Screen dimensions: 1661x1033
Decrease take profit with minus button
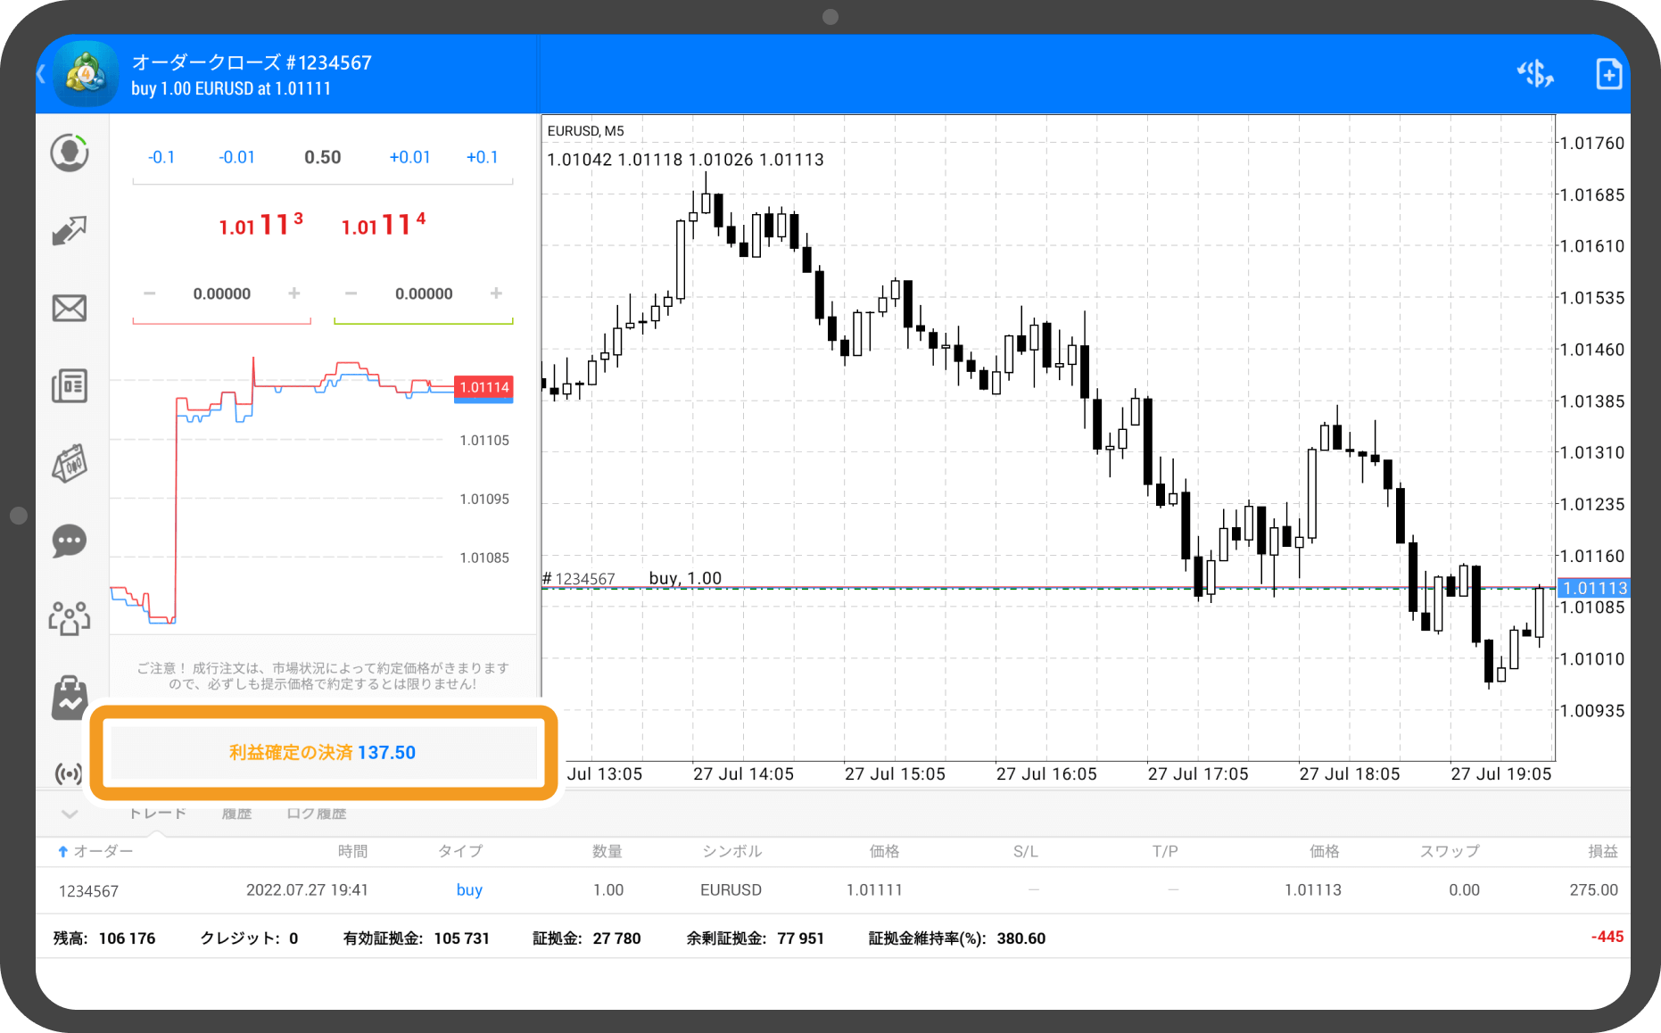point(351,293)
